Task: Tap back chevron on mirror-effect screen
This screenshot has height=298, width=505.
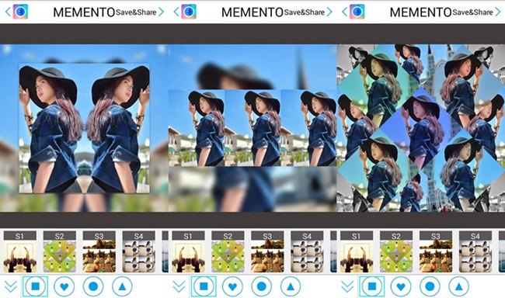Action: pyautogui.click(x=8, y=12)
